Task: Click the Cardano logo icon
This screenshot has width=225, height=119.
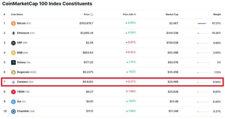Action: coord(13,82)
